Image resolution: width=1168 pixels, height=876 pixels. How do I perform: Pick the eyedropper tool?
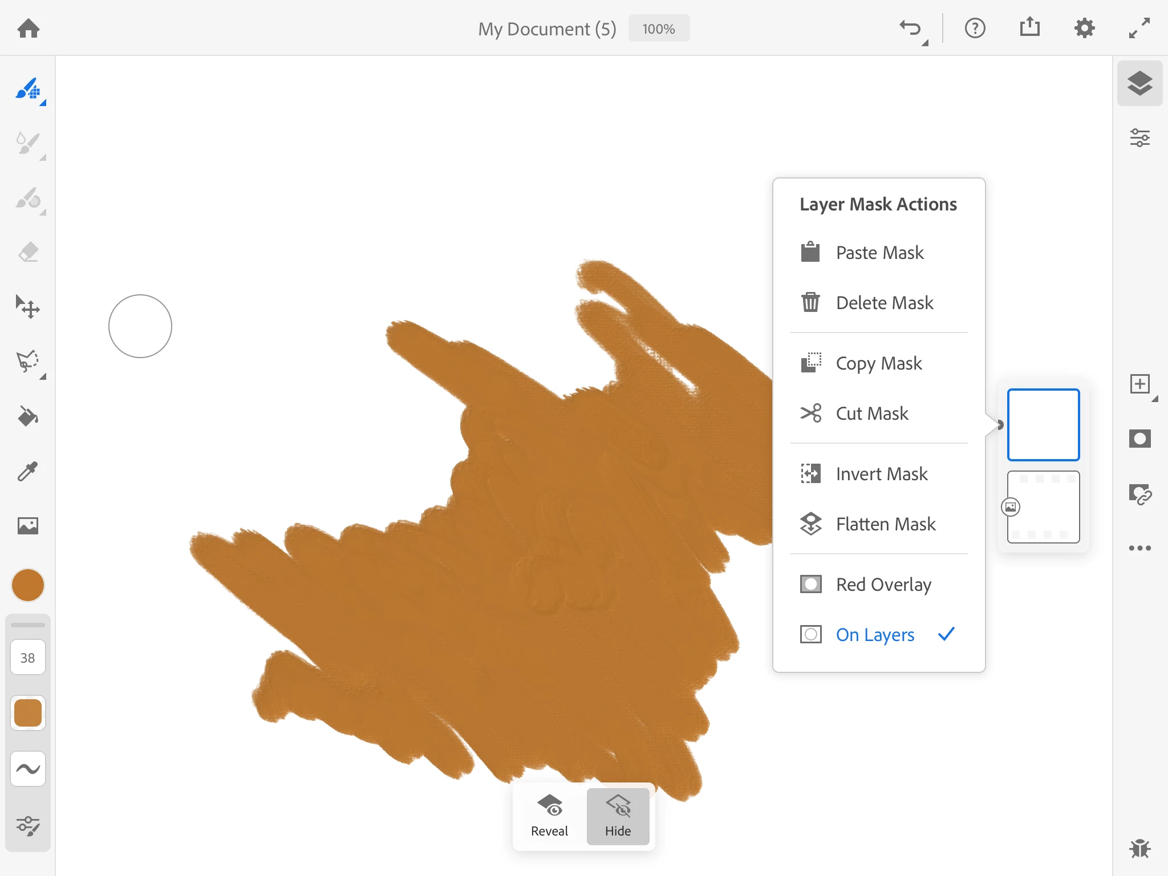[28, 471]
